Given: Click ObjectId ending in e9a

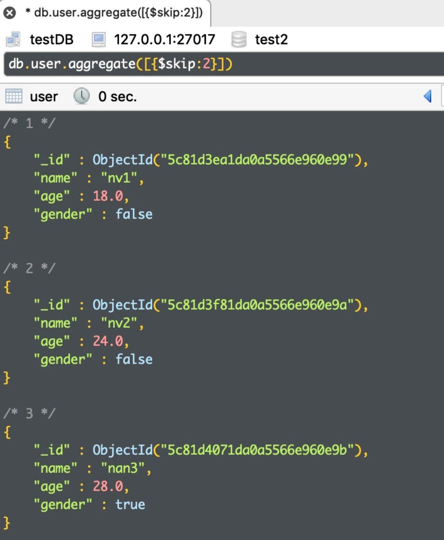Looking at the screenshot, I should pos(227,305).
